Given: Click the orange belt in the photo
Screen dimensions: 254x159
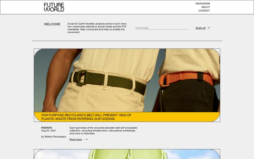Looking at the screenshot, I should [x=186, y=78].
